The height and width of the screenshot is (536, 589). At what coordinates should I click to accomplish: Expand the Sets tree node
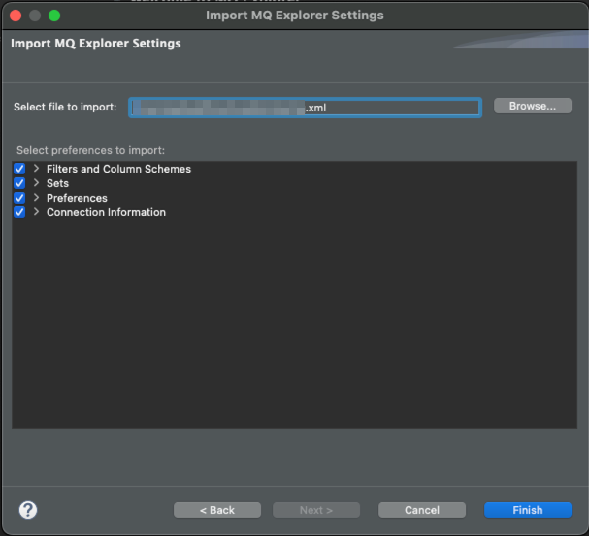click(x=36, y=183)
